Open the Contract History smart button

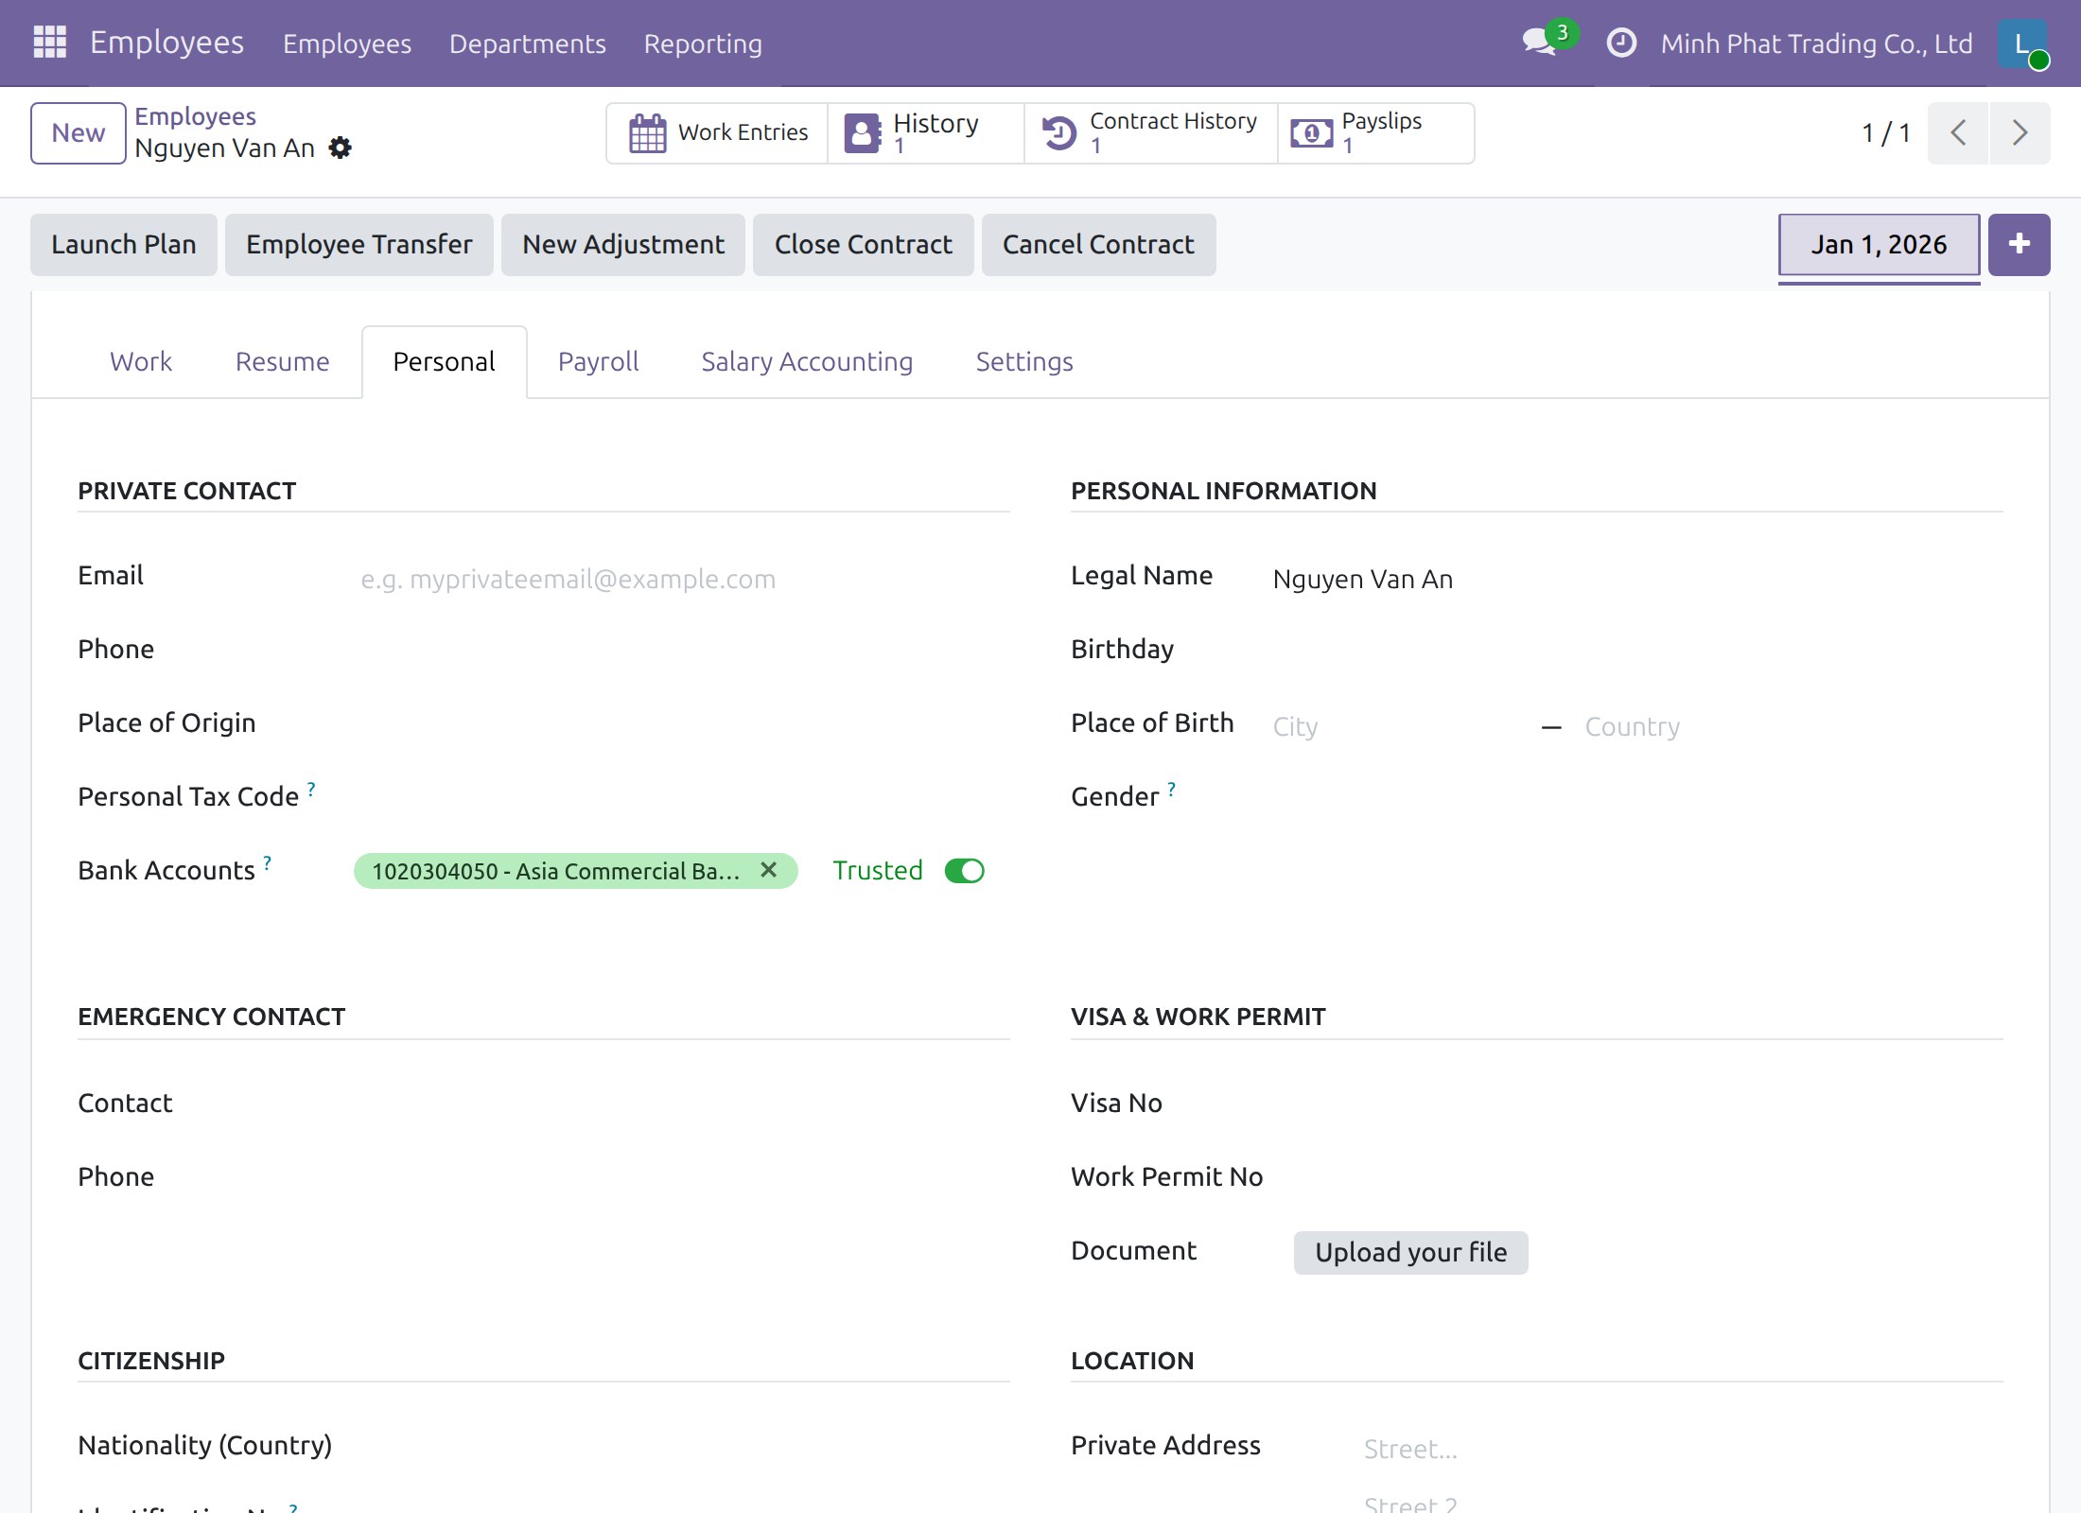(x=1150, y=133)
